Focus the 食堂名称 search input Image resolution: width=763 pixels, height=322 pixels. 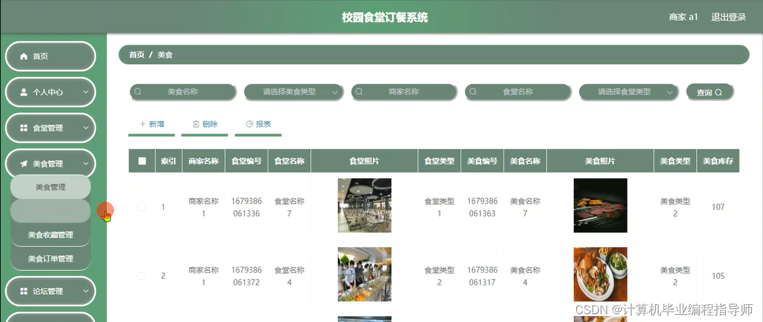point(518,92)
